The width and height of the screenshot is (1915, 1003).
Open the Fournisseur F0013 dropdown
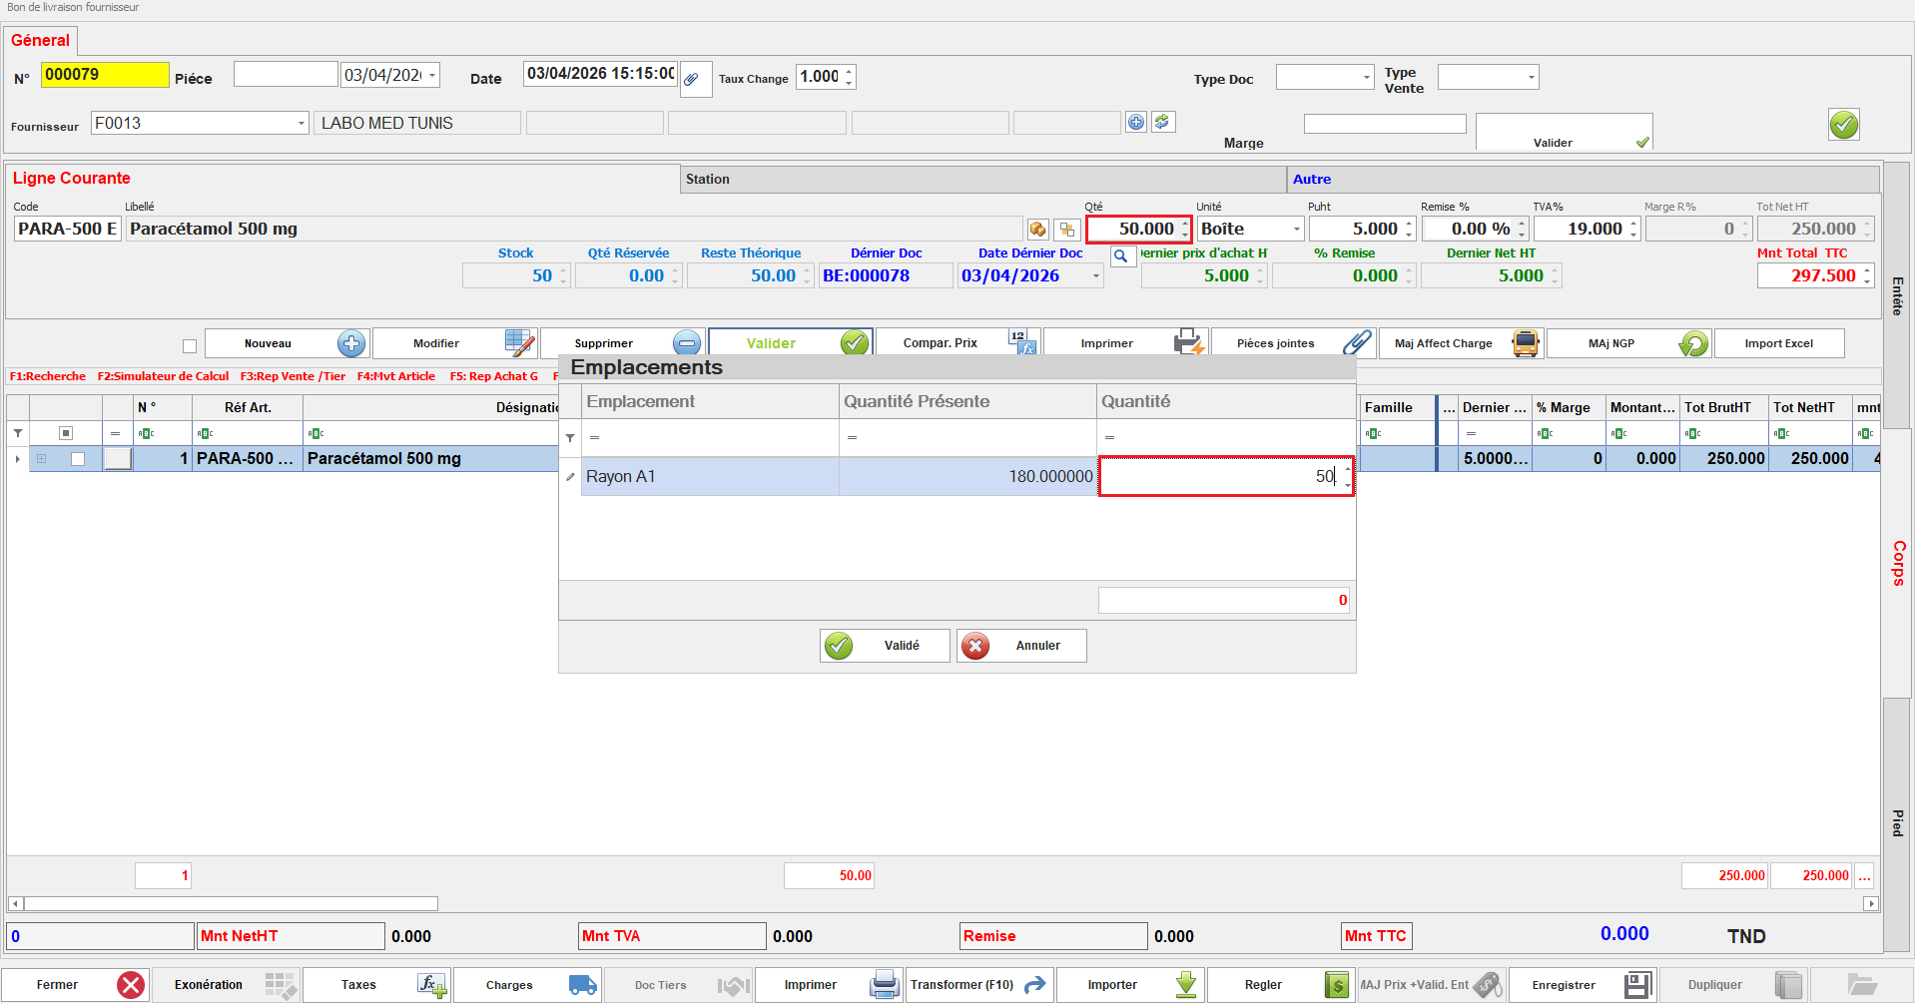pos(301,124)
